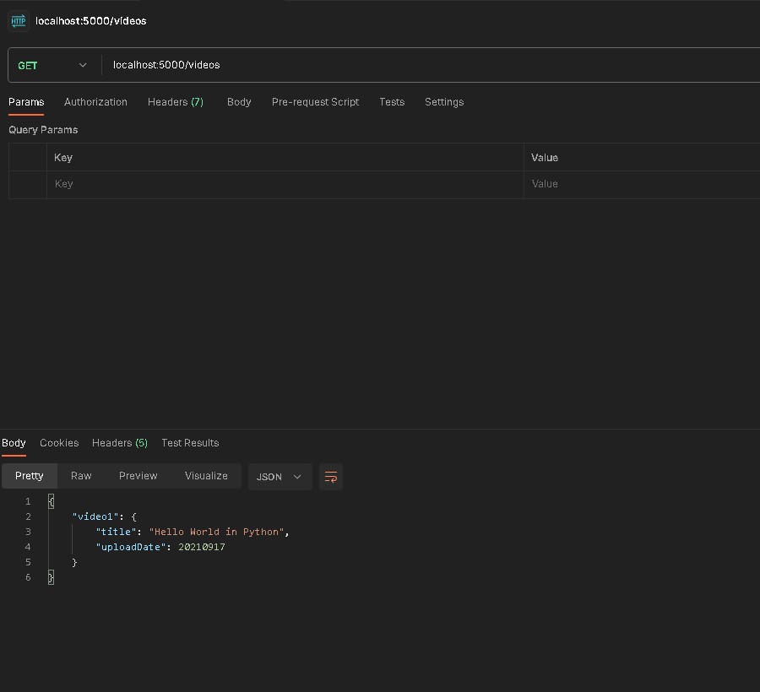Screen dimensions: 760x692
Task: Select the Visualize response view
Action: [x=206, y=476]
